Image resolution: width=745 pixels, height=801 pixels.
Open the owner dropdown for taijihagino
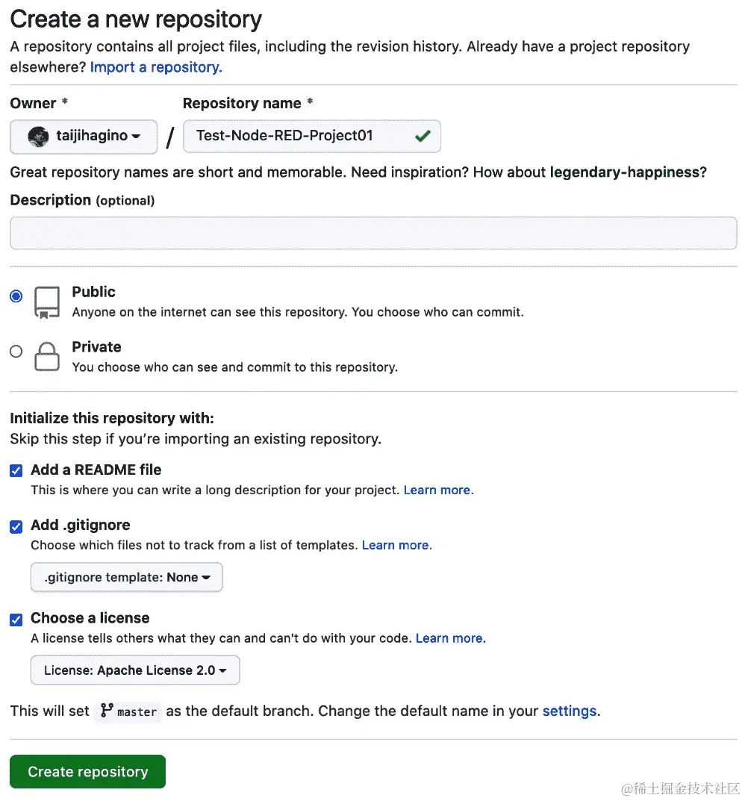pos(83,137)
